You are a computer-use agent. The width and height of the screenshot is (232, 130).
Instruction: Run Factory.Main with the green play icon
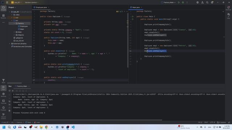click(179, 3)
